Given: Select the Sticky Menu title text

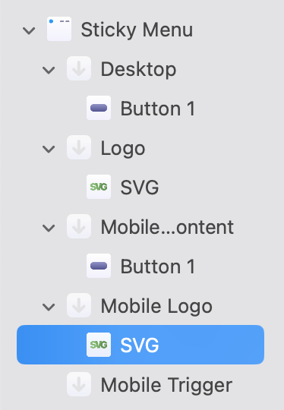Looking at the screenshot, I should (137, 30).
